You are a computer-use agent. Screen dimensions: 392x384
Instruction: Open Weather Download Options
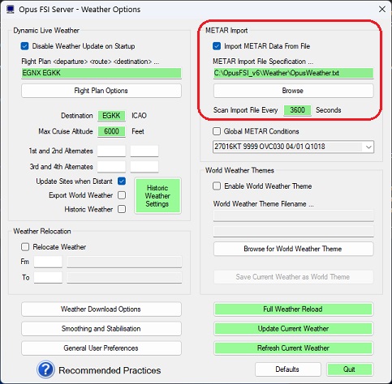(x=101, y=309)
